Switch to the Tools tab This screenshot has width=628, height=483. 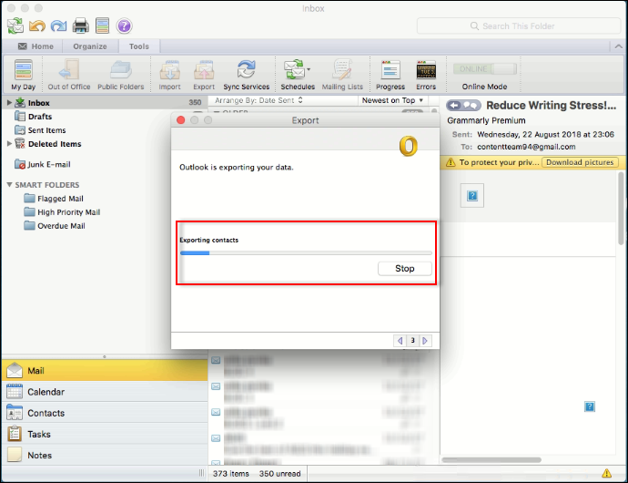coord(139,46)
